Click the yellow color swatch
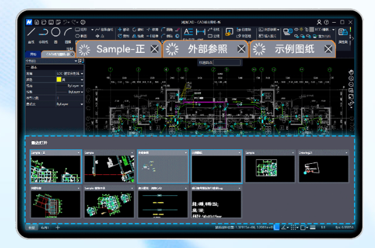This screenshot has height=248, width=375. pyautogui.click(x=59, y=80)
